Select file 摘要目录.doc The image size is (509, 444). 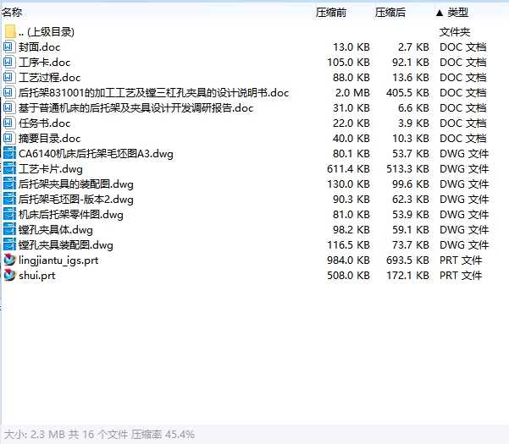(49, 139)
